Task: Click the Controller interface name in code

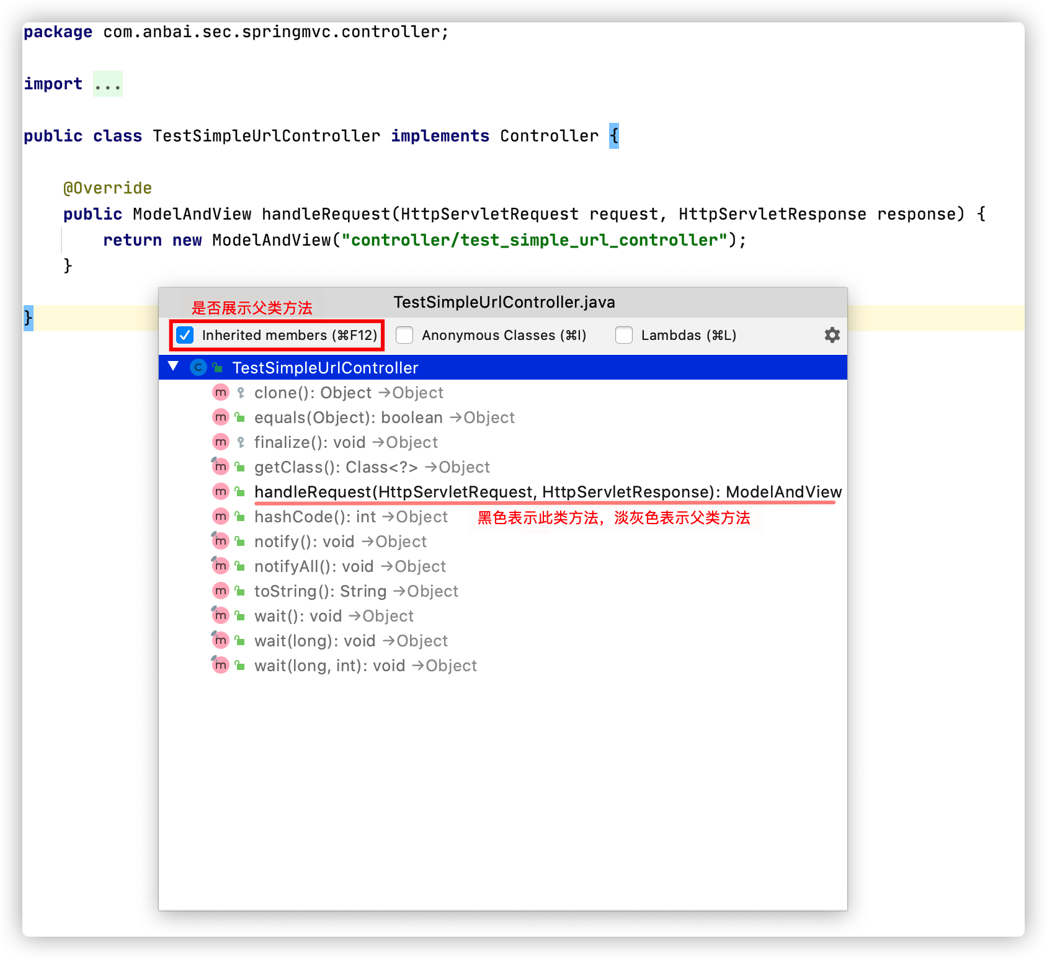Action: [x=550, y=136]
